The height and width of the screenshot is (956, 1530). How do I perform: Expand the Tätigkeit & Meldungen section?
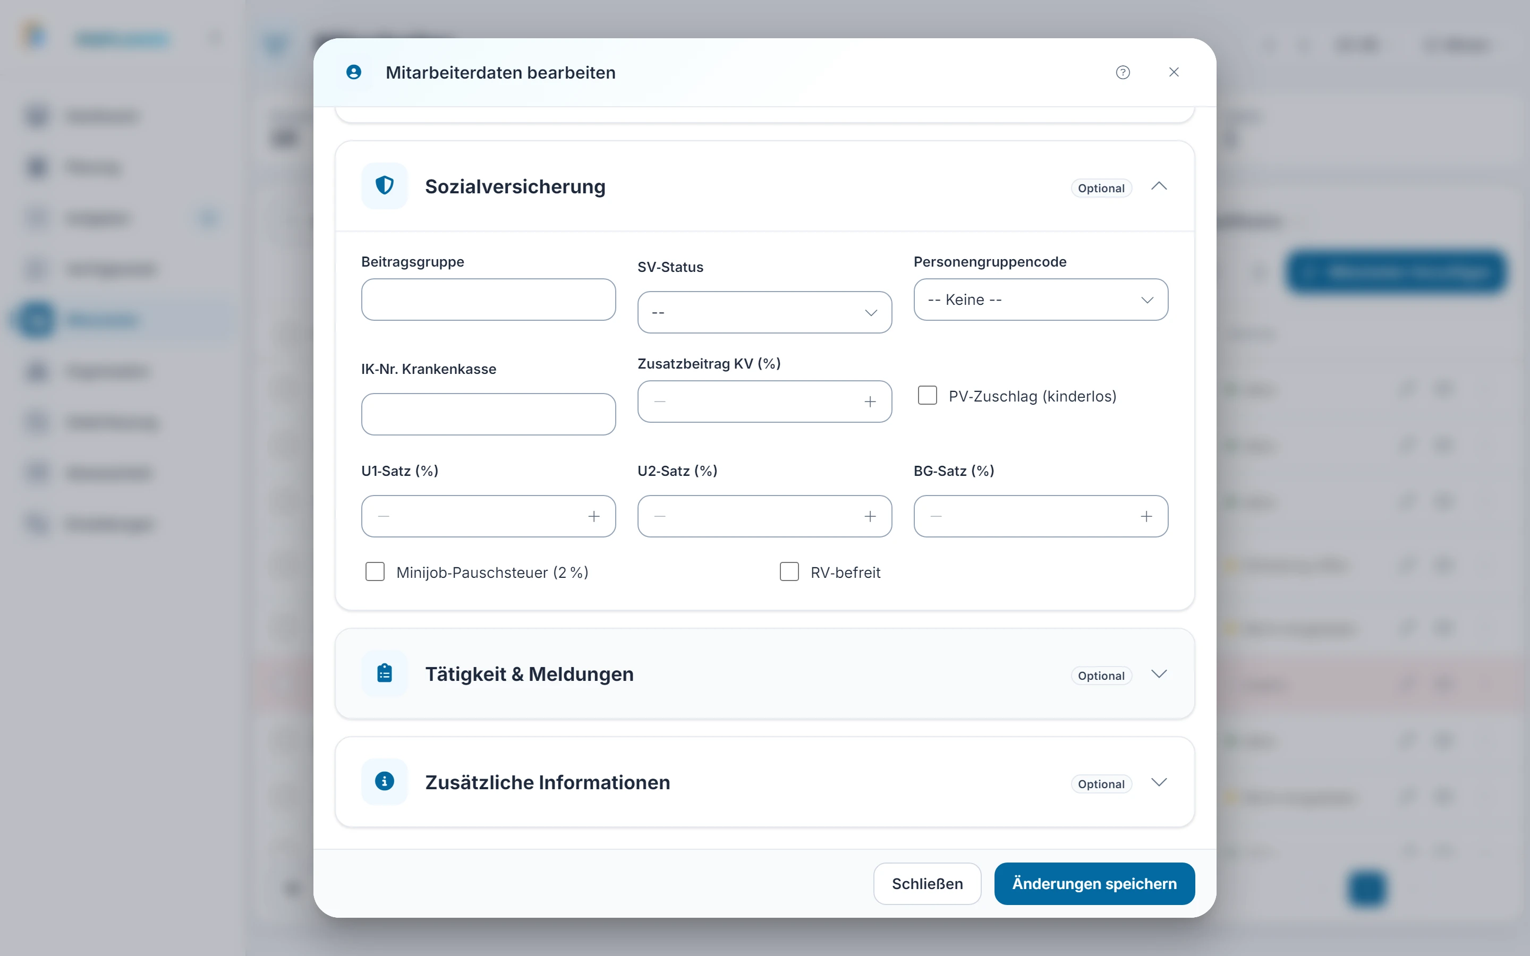1159,674
